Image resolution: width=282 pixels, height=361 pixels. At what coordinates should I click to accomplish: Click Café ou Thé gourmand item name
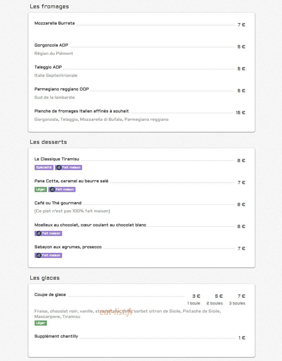click(x=58, y=203)
